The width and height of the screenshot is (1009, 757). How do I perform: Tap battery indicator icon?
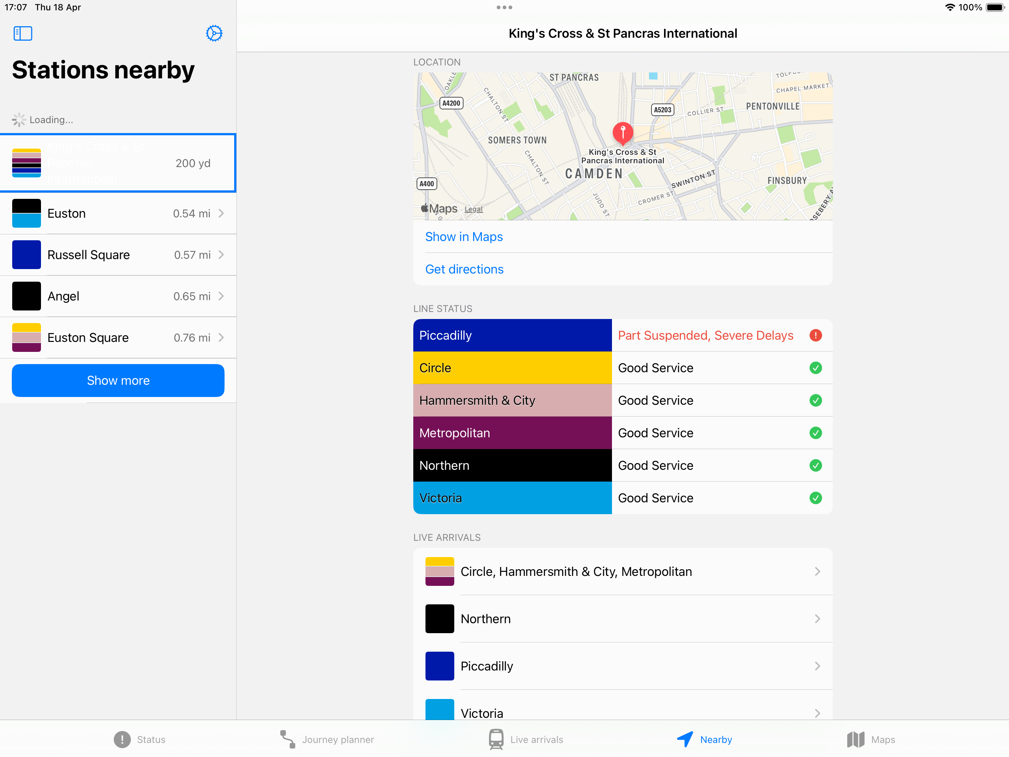coord(996,7)
